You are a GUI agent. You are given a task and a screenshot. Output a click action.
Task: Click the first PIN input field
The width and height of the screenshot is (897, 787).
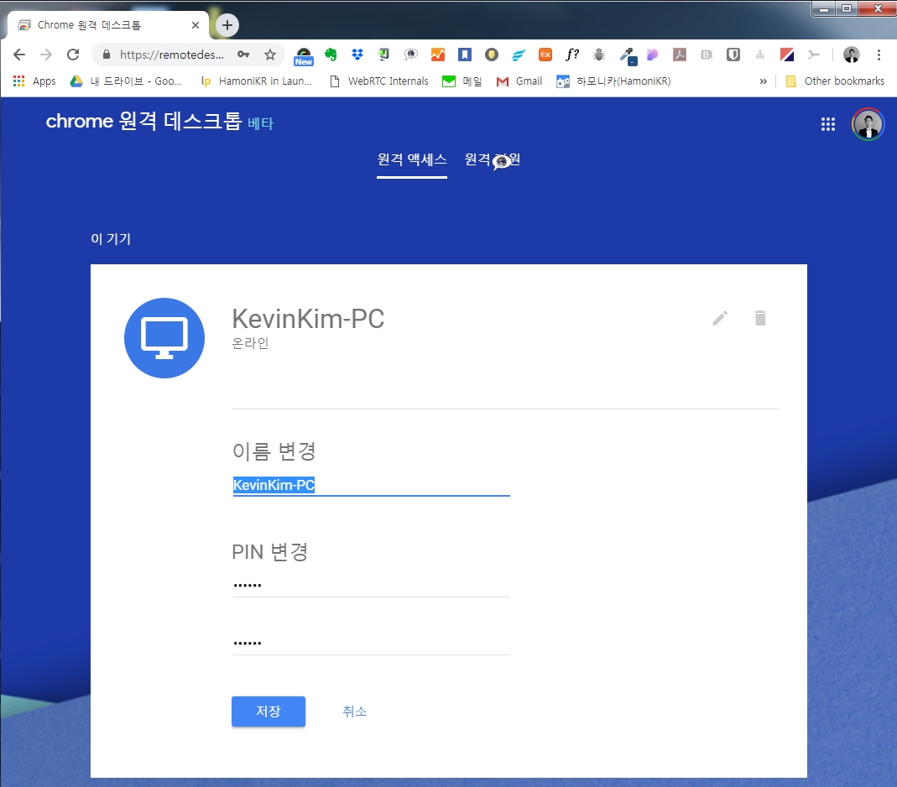point(371,585)
